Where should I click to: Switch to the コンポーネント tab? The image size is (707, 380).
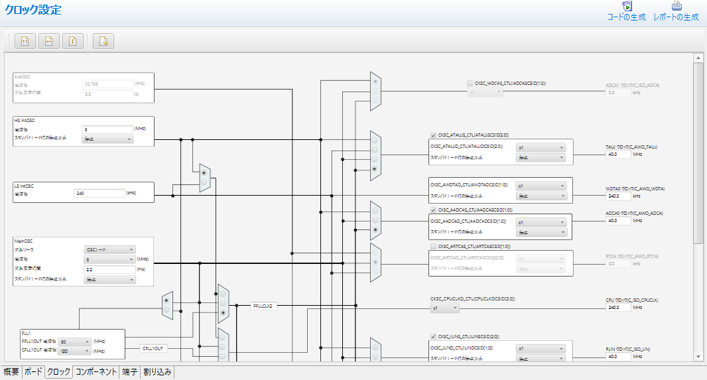(96, 372)
